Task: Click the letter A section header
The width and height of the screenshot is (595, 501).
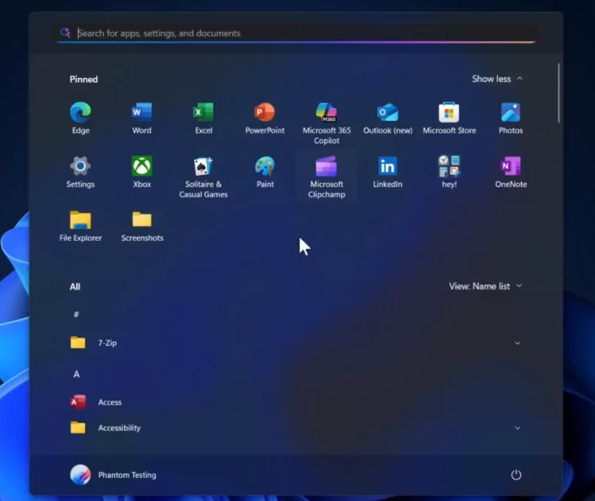Action: tap(76, 375)
